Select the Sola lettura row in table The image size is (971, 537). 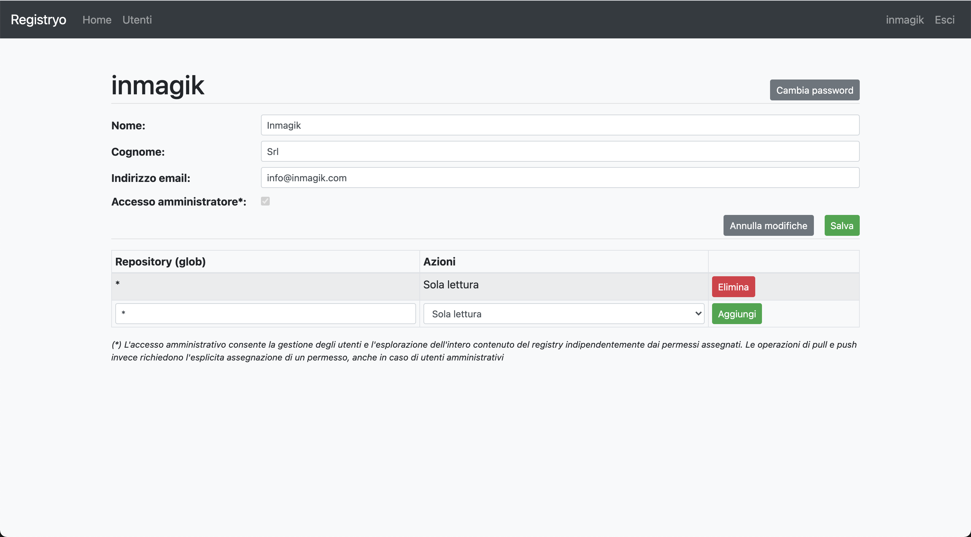(x=450, y=285)
